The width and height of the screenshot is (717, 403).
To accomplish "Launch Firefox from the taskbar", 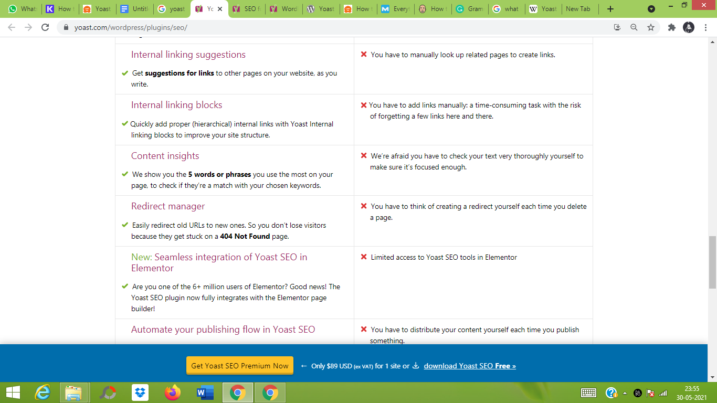I will tap(172, 393).
